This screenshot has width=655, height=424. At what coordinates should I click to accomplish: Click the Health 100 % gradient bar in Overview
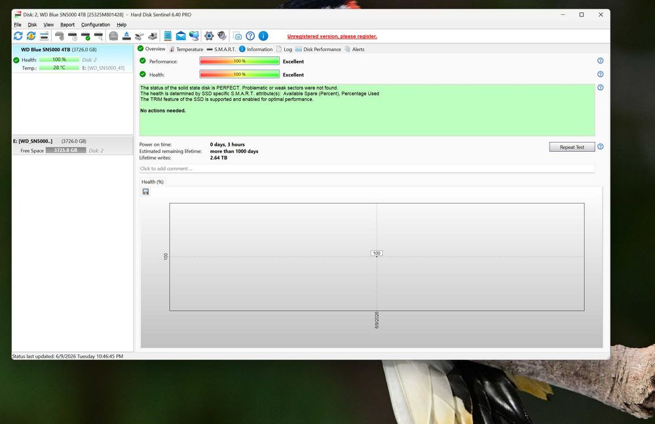pyautogui.click(x=239, y=75)
